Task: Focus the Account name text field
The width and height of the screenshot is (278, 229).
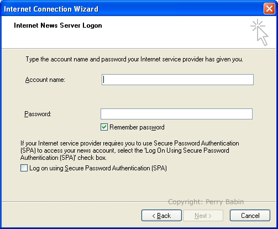Action: pos(177,80)
